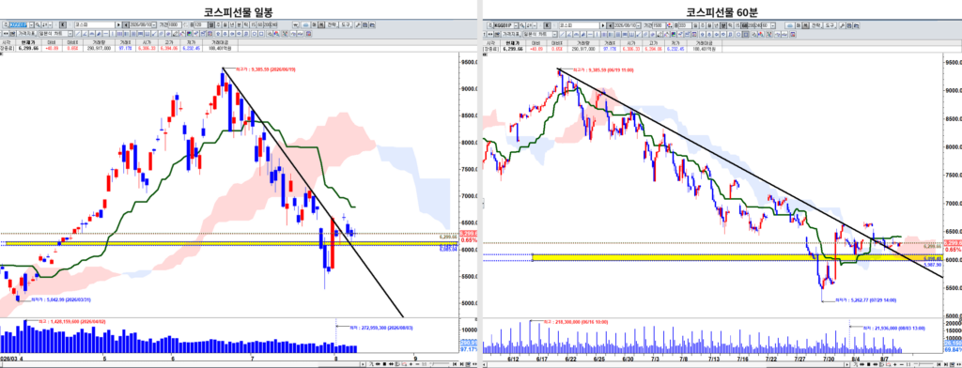Screen dimensions: 962x368
Task: Open 일본식 차트 type dropdown in 60-minute chart
Action: tap(554, 35)
